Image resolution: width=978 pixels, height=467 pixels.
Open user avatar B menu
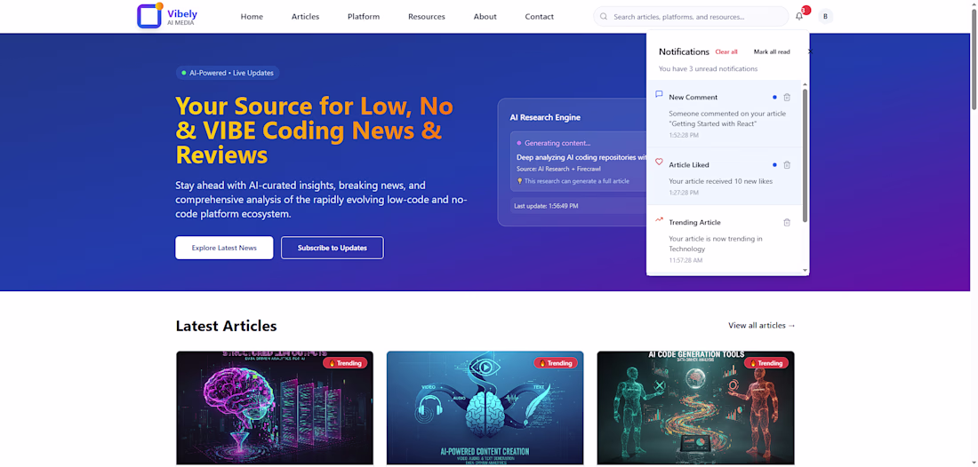[x=825, y=17]
